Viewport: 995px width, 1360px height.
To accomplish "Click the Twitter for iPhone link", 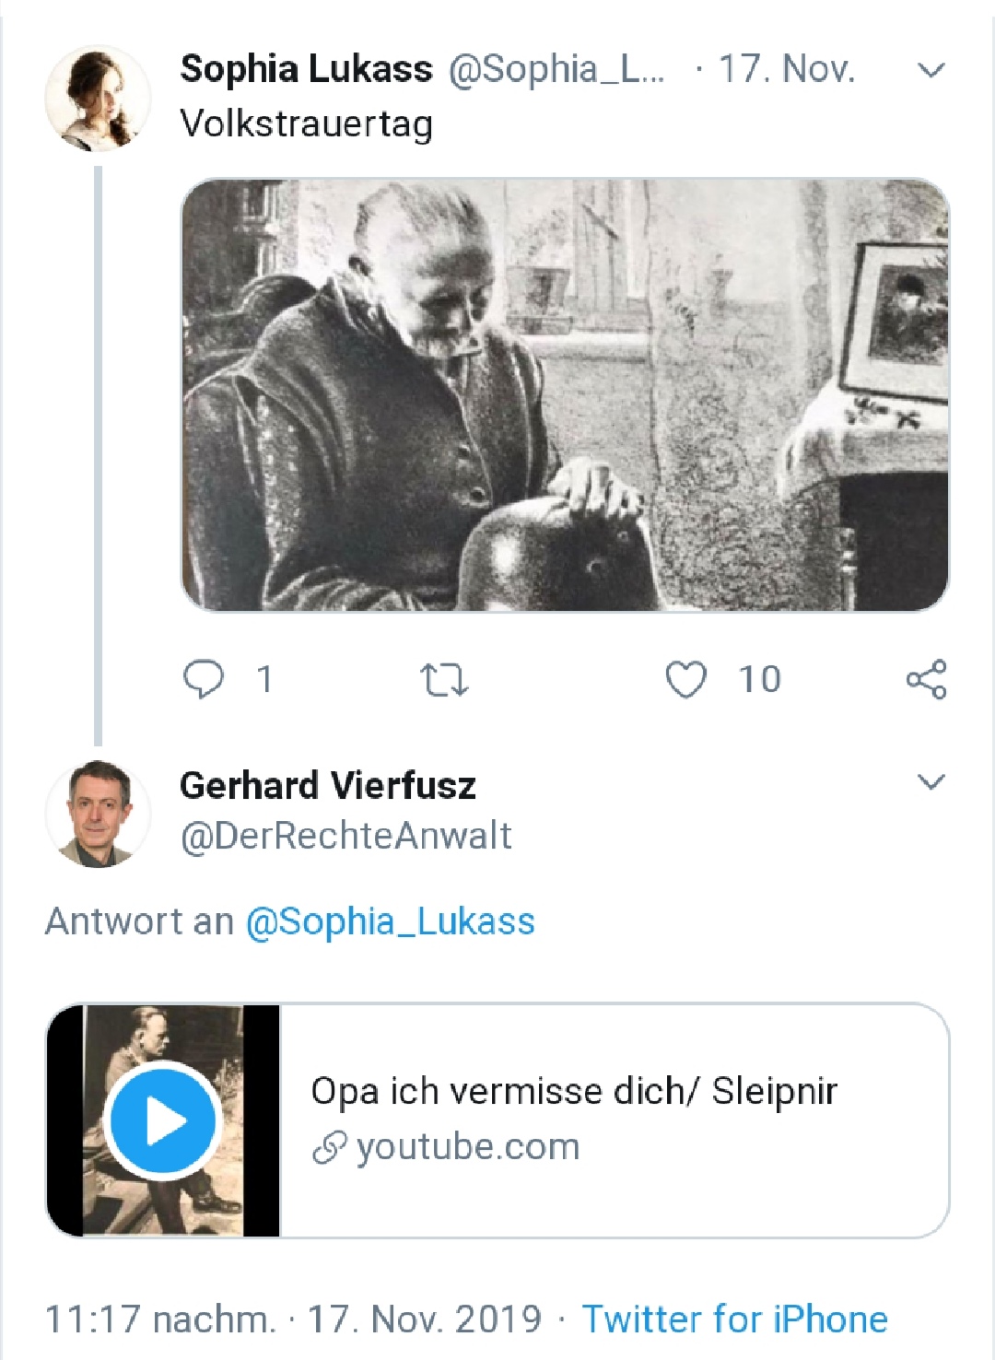I will (x=734, y=1319).
